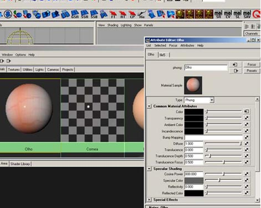The height and width of the screenshot is (208, 261).
Task: Click the Diffuse slider track
Action: point(223,143)
